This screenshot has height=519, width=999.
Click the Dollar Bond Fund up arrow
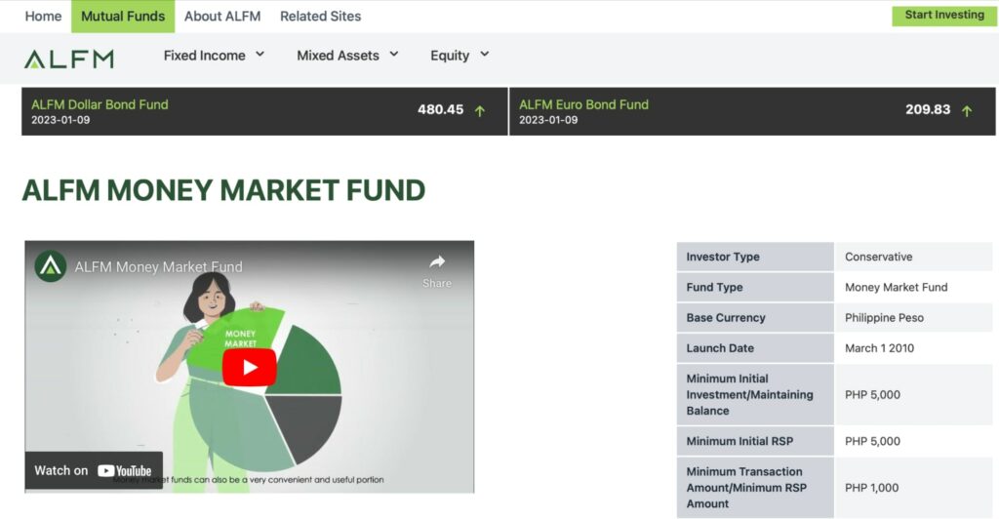480,111
